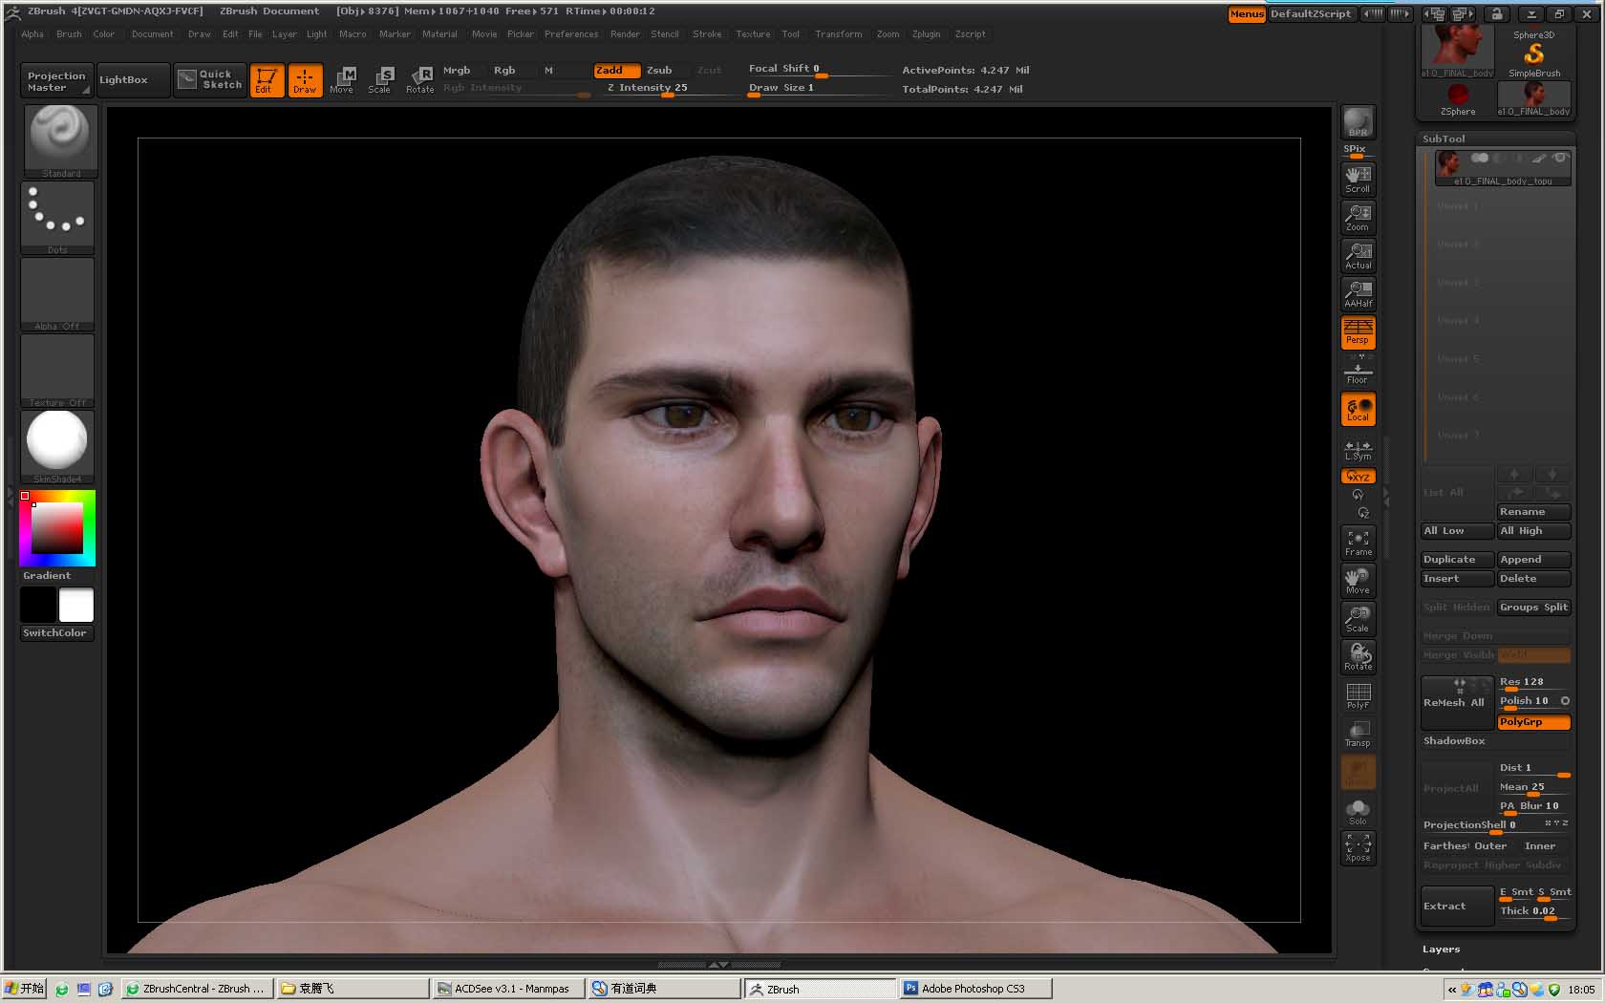1605x1003 pixels.
Task: Open the Material menu
Action: [439, 34]
